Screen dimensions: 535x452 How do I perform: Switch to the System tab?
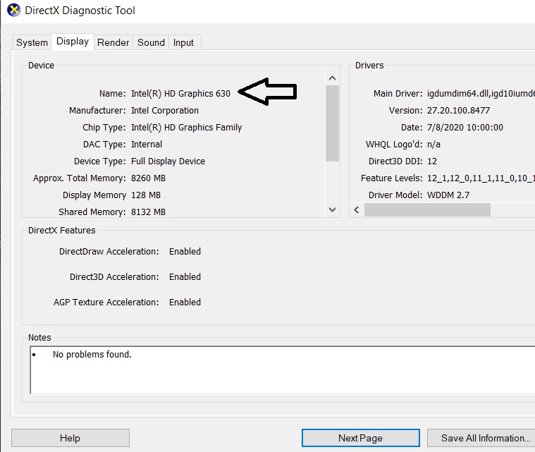coord(32,42)
